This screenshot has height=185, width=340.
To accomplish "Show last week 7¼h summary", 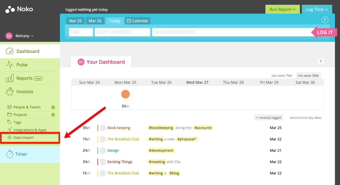I will [282, 76].
